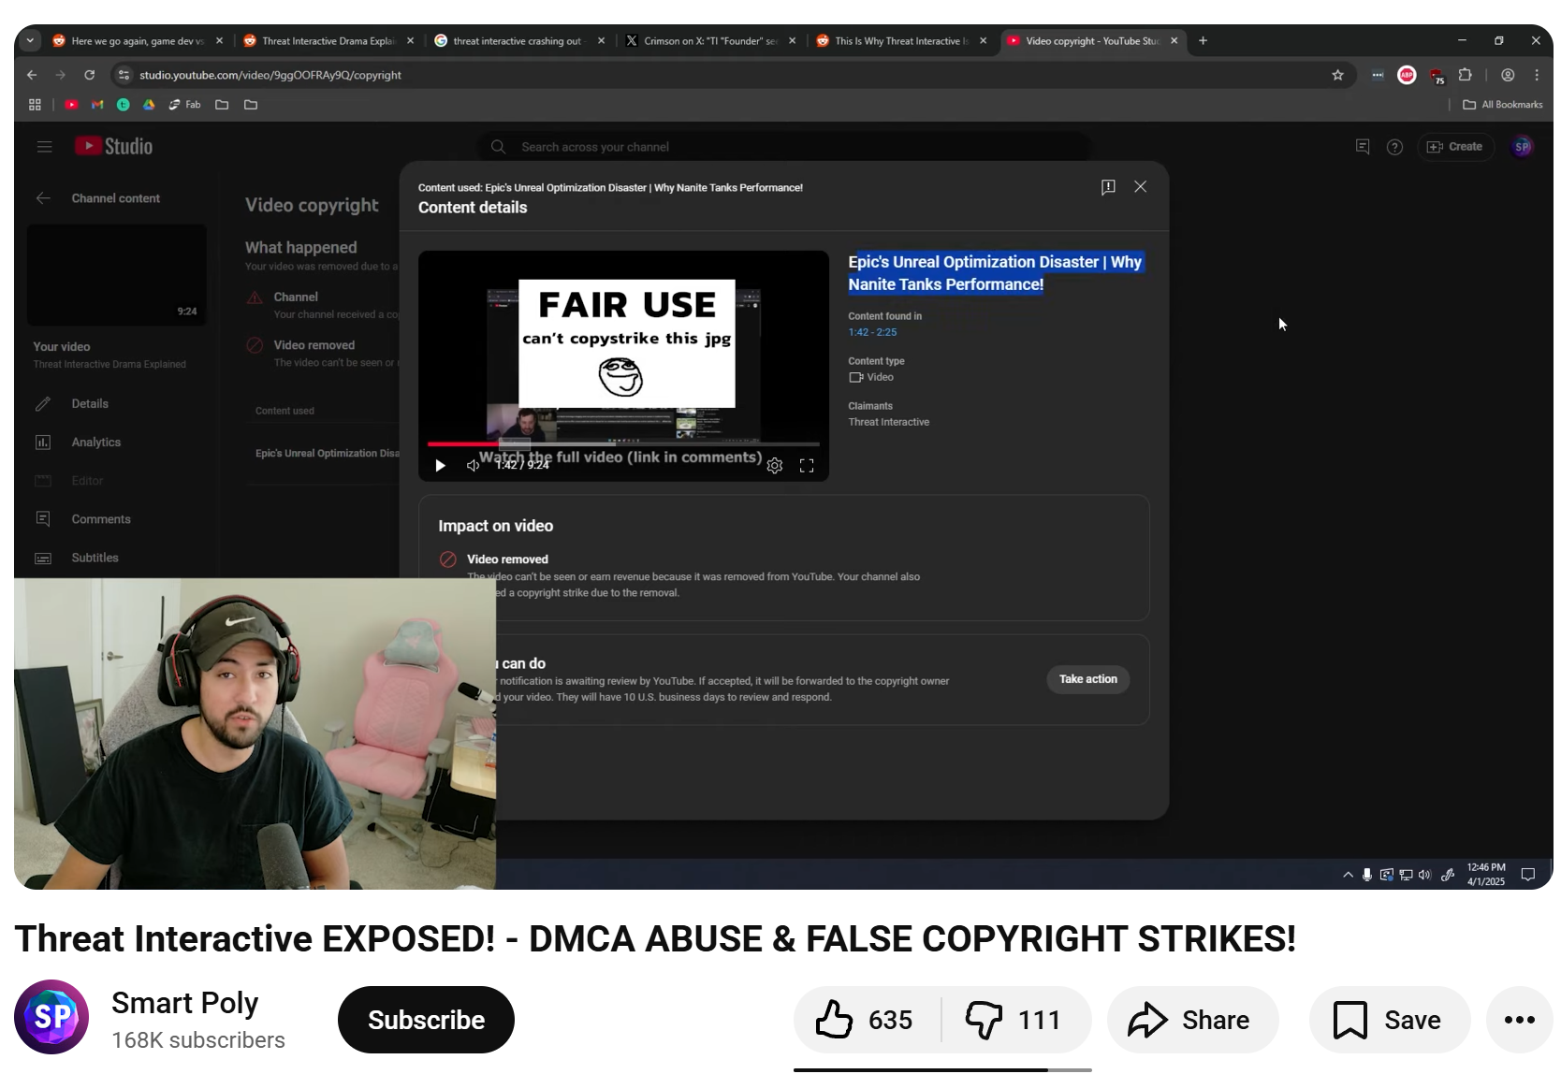
Task: Share the video
Action: 1192,1020
